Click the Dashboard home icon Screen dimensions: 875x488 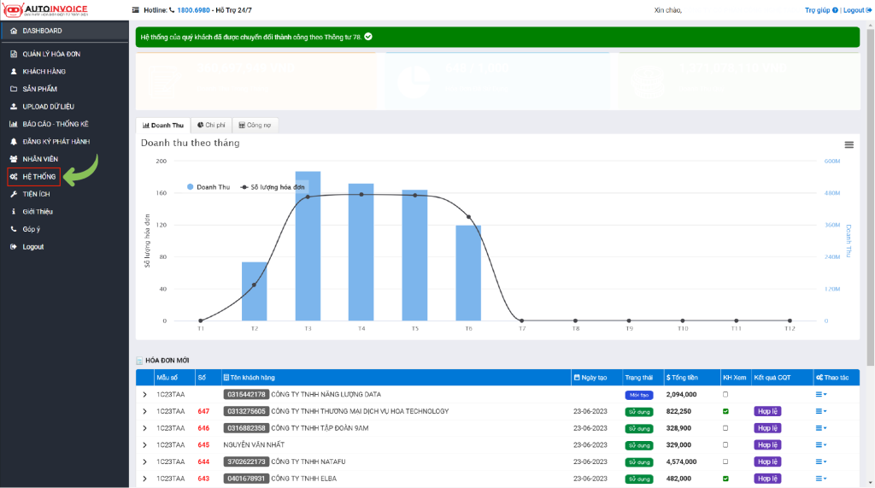pyautogui.click(x=14, y=31)
